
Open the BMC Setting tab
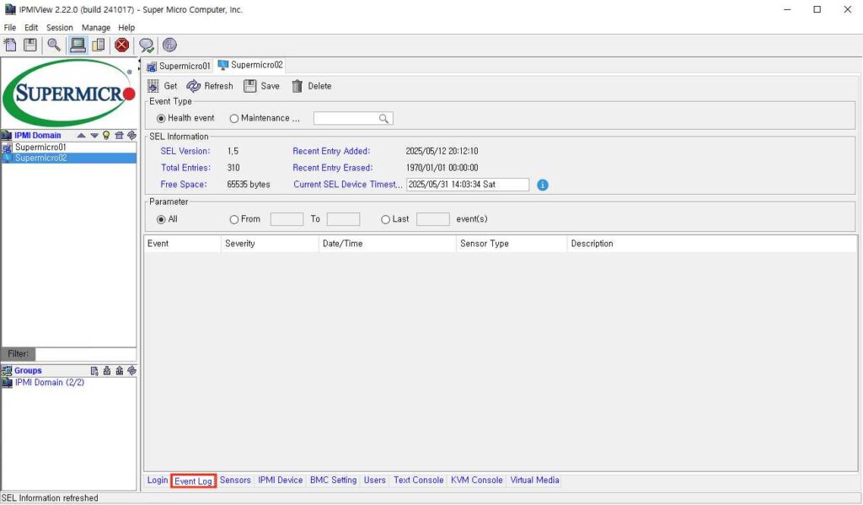333,481
